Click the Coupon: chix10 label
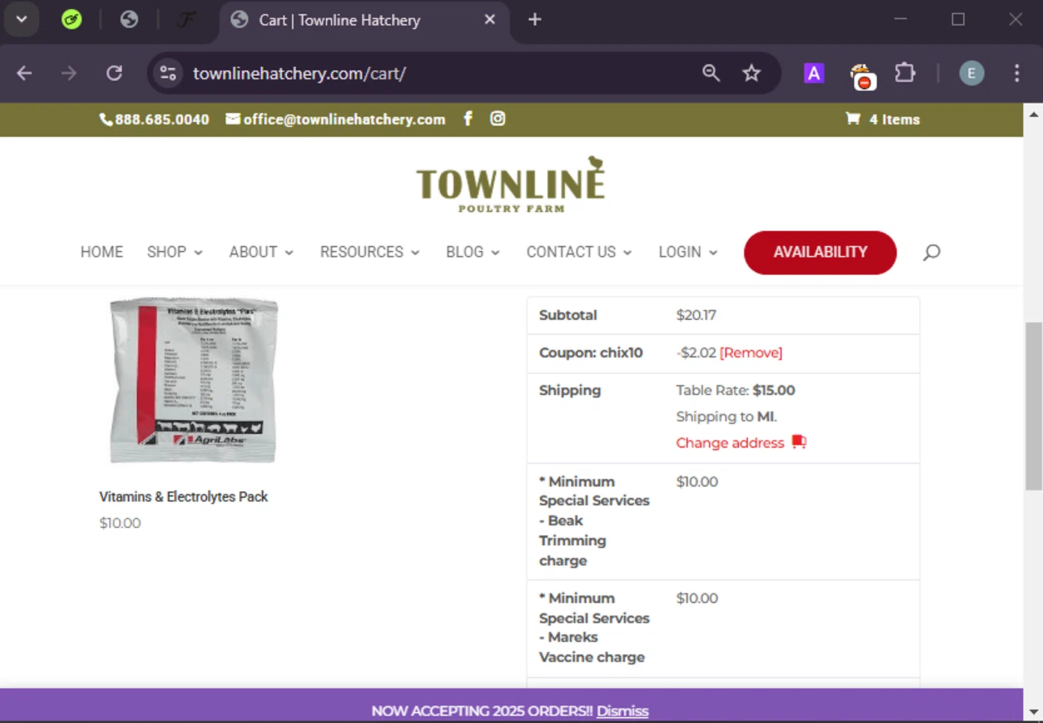Screen dimensions: 1043x723 (x=591, y=353)
